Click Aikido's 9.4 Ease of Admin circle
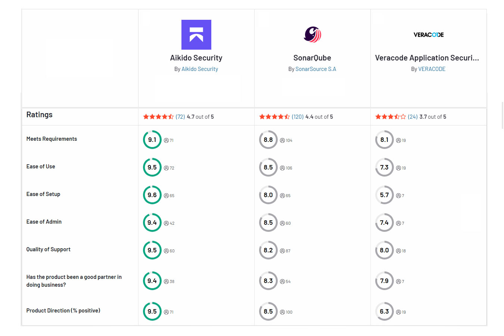504x336 pixels. point(152,223)
